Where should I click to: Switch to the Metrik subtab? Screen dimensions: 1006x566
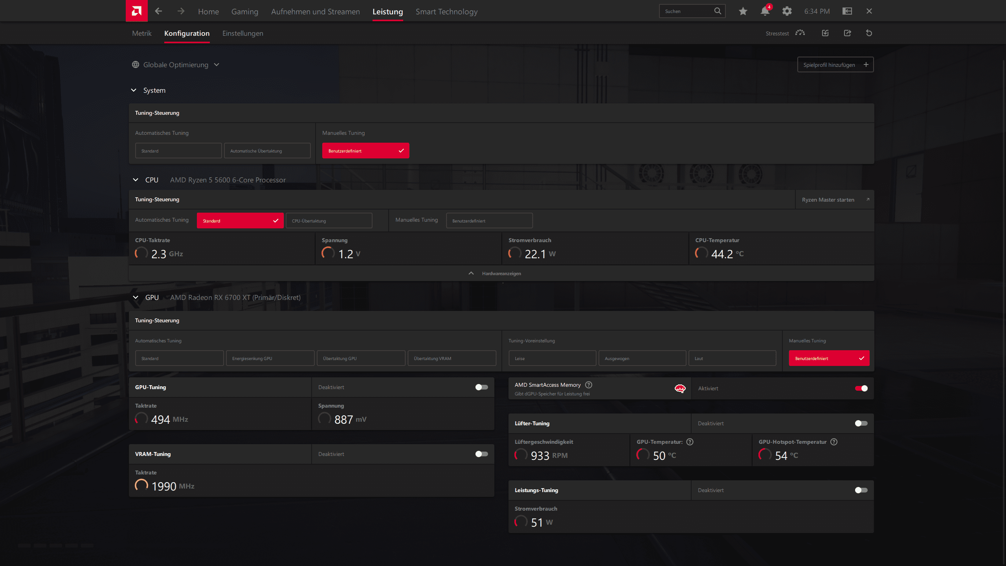coord(141,33)
